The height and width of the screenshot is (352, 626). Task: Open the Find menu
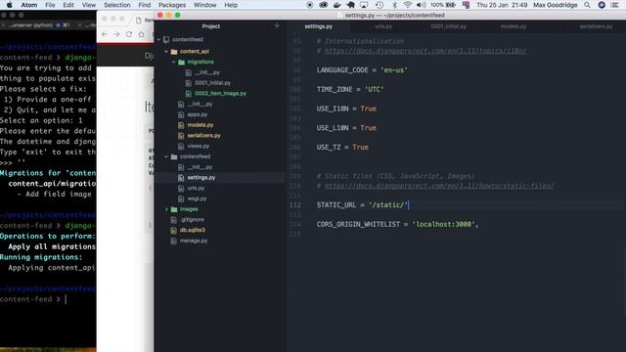pos(145,5)
